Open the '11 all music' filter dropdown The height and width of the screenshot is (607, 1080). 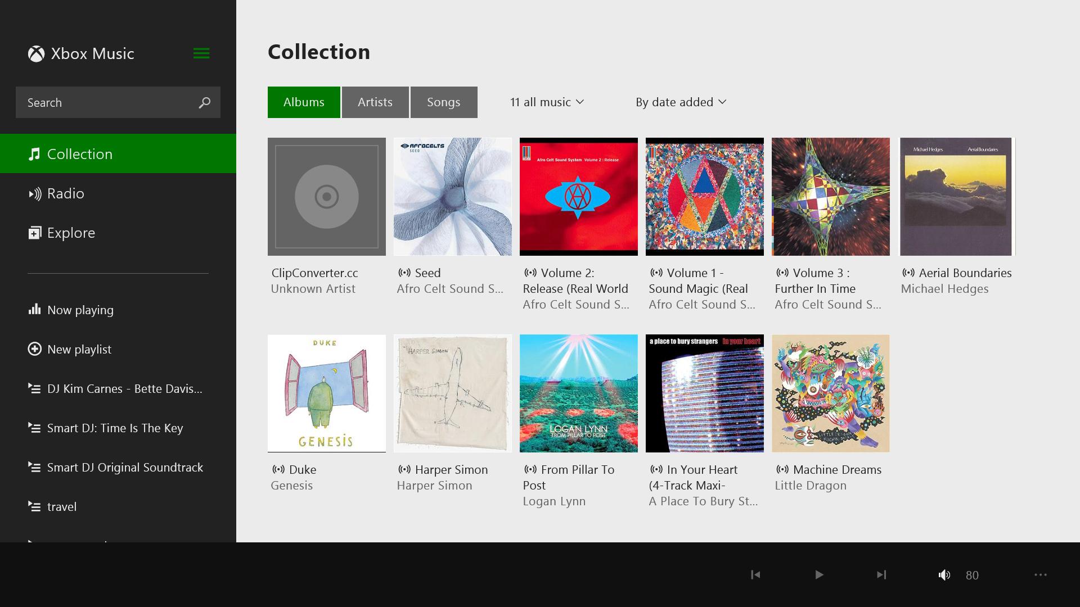tap(547, 102)
